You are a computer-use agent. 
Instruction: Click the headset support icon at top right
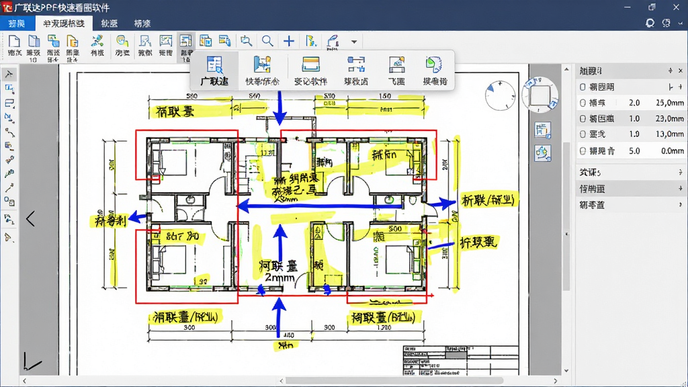(x=650, y=23)
